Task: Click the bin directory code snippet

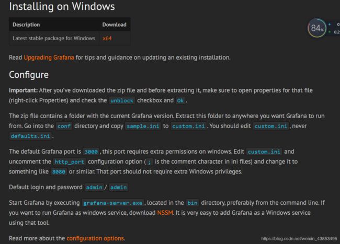Action: point(192,203)
